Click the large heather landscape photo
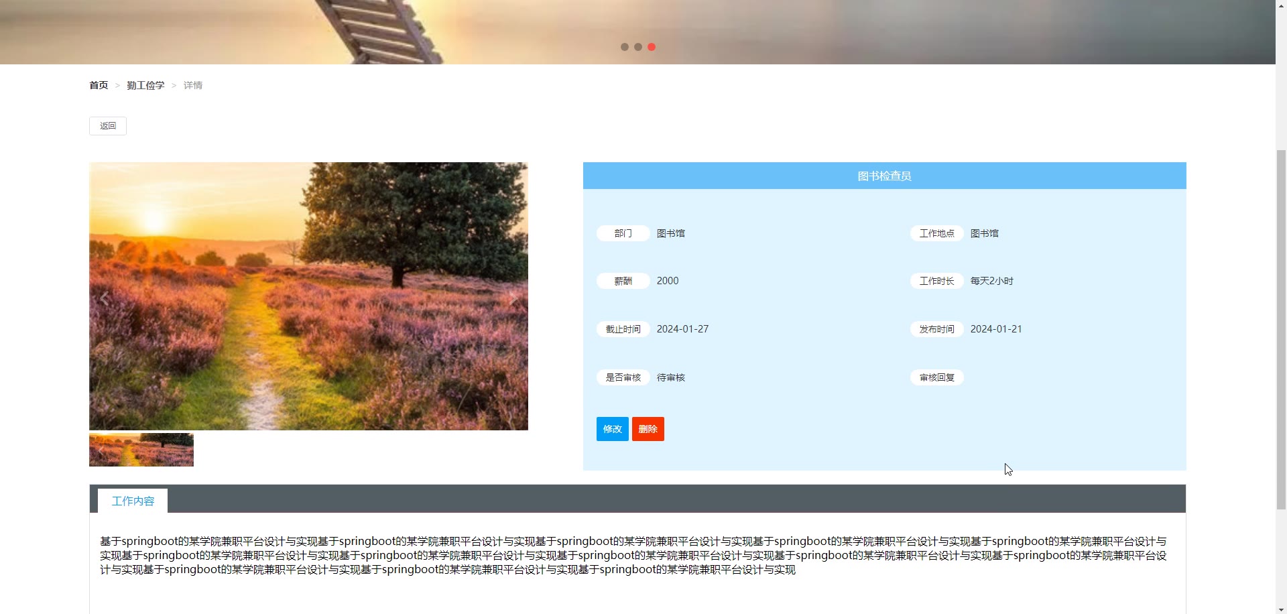Screen dimensions: 1287x614 tap(308, 296)
